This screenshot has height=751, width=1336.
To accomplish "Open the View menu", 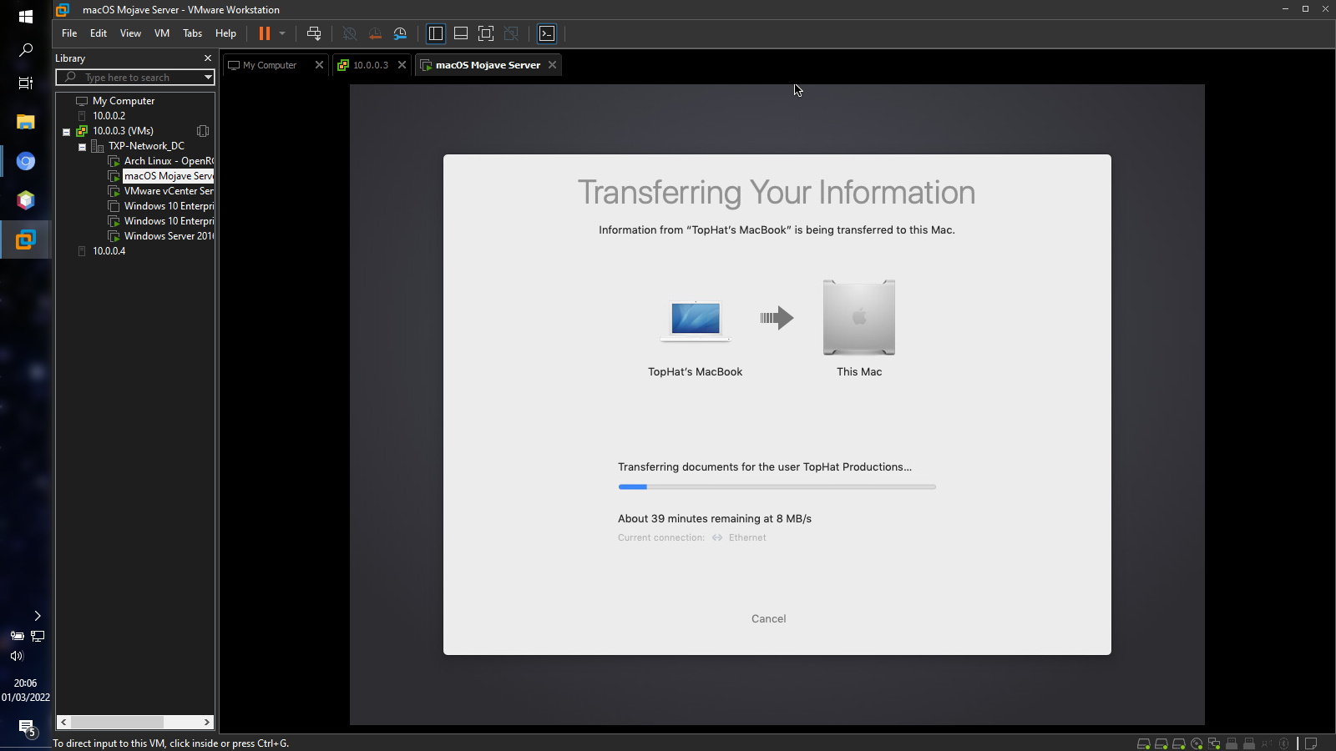I will (130, 33).
